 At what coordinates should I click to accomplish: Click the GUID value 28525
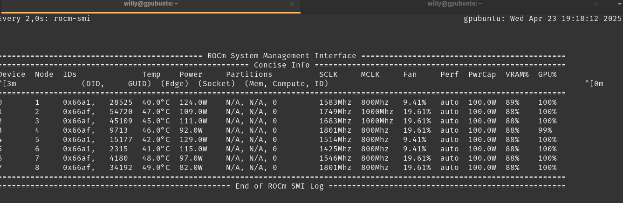[x=121, y=102]
